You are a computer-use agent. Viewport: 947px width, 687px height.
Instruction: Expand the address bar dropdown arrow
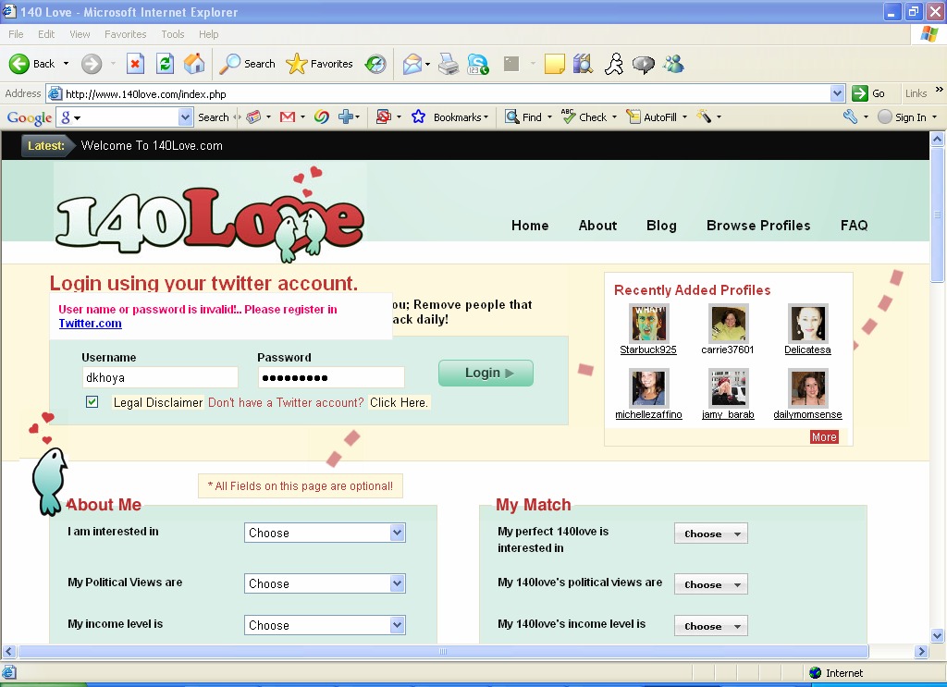pyautogui.click(x=837, y=93)
